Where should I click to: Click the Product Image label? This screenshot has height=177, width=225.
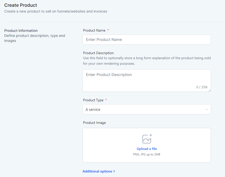[x=94, y=123]
